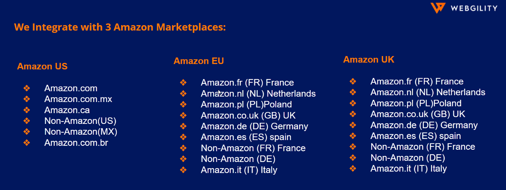Select the Amazon UK column heading
This screenshot has height=190, width=506.
click(369, 60)
